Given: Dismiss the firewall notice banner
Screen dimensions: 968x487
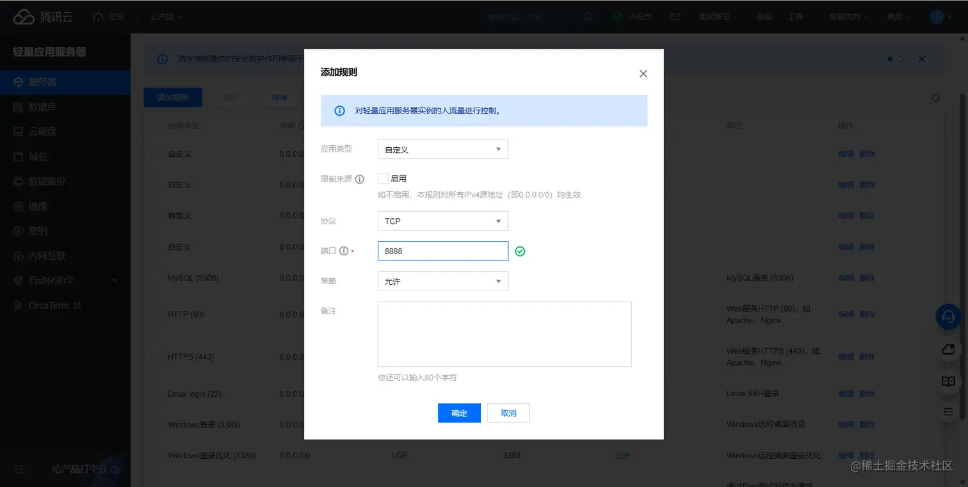Looking at the screenshot, I should tap(922, 59).
